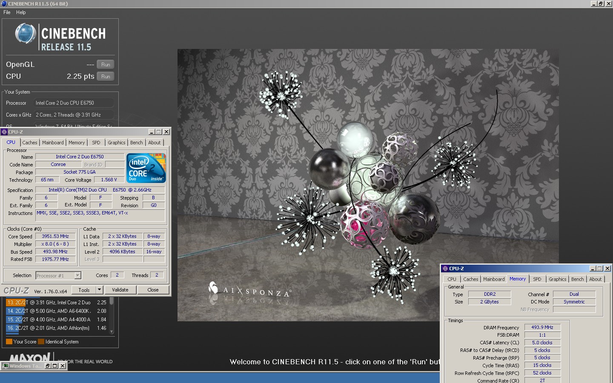Click the ranking list scroll down arrow
This screenshot has width=613, height=383.
click(112, 332)
